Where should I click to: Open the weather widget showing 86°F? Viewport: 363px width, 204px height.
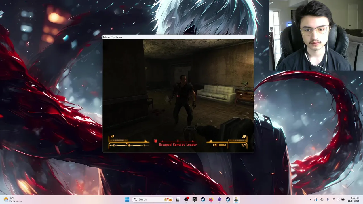[13, 199]
